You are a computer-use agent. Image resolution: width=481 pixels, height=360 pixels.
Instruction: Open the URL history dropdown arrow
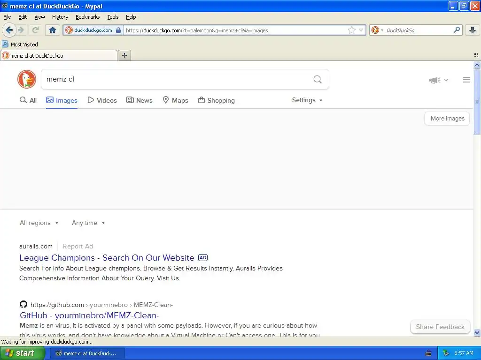point(361,30)
